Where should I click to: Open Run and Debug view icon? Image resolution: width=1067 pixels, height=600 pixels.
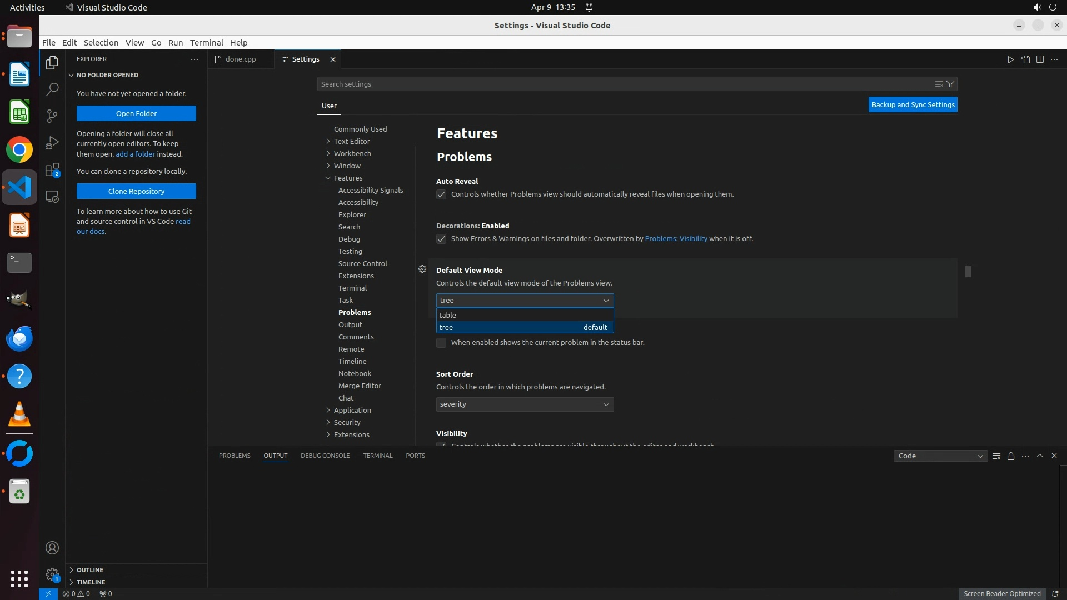[x=52, y=143]
